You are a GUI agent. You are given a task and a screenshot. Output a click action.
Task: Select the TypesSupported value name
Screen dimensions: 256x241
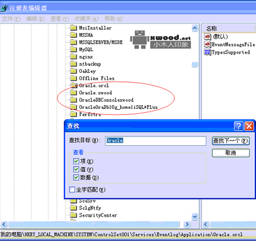[x=231, y=52]
